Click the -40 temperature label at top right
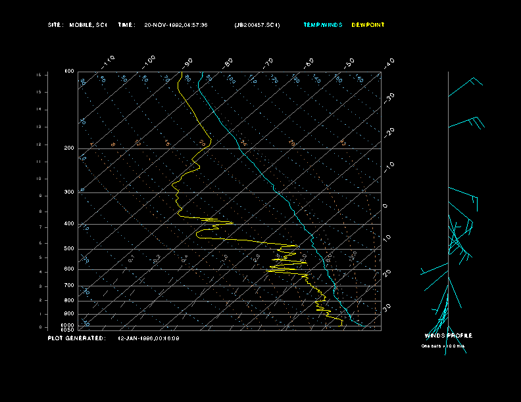This screenshot has width=521, height=402. coord(389,62)
